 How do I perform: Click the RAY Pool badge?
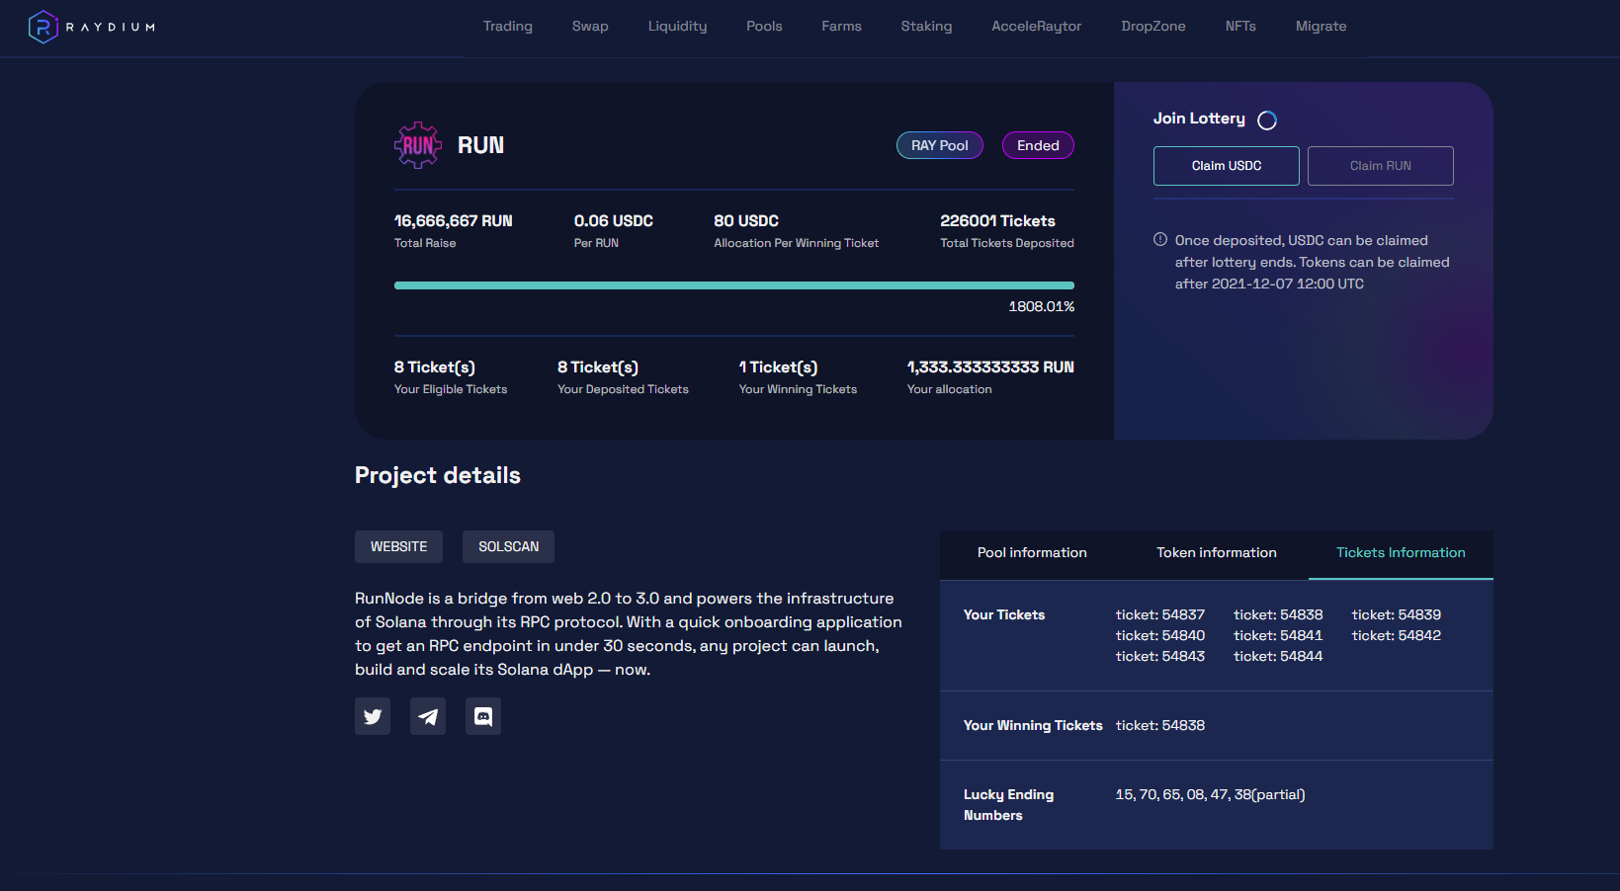click(x=940, y=145)
